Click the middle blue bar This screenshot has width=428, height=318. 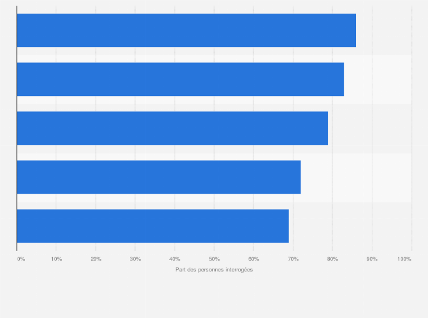point(173,128)
